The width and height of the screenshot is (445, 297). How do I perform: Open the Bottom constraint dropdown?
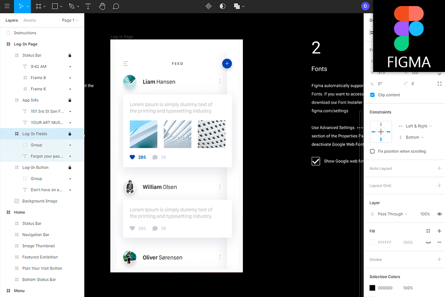coord(413,137)
